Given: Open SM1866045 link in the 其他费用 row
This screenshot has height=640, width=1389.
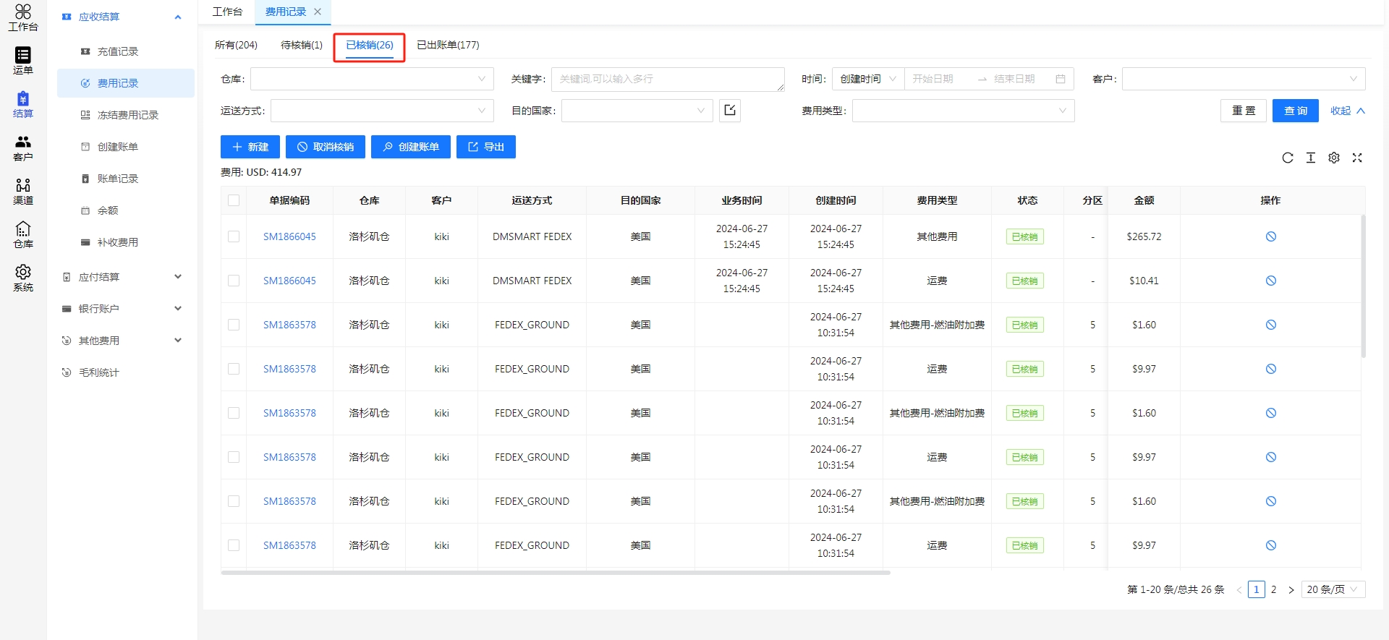Looking at the screenshot, I should coord(289,236).
